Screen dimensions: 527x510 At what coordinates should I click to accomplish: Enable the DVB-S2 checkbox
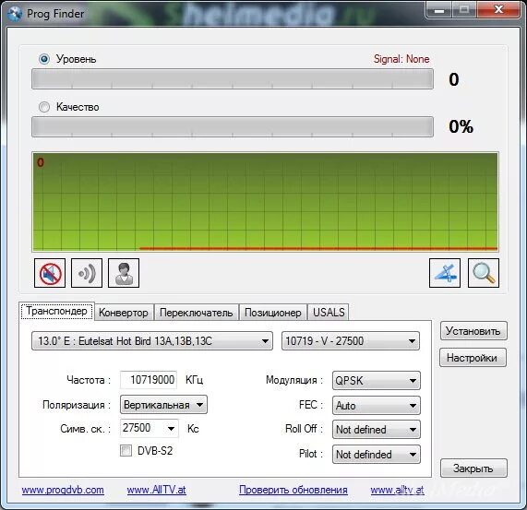pos(126,451)
